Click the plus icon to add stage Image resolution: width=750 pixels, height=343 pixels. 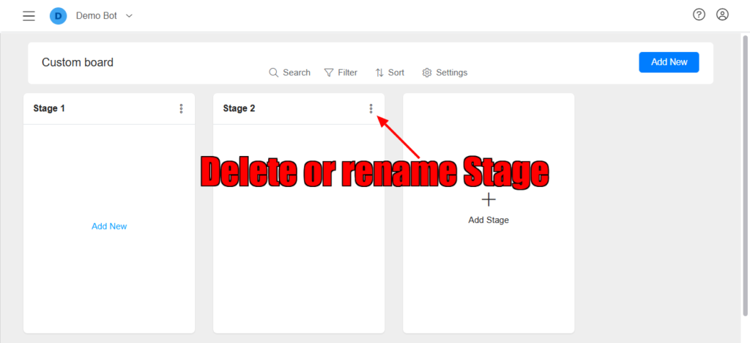point(489,199)
